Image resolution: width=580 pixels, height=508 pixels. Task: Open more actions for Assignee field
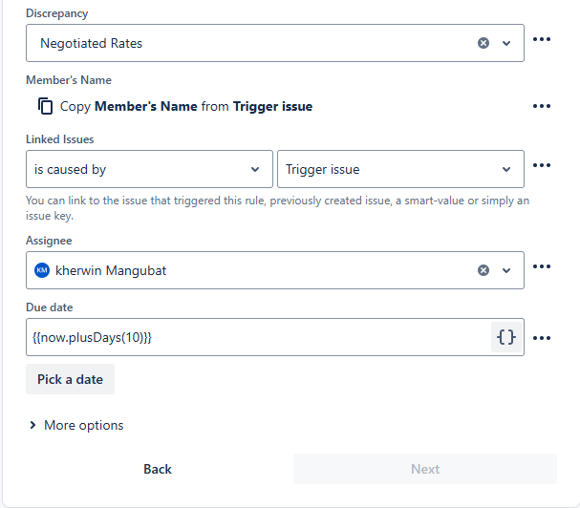542,266
